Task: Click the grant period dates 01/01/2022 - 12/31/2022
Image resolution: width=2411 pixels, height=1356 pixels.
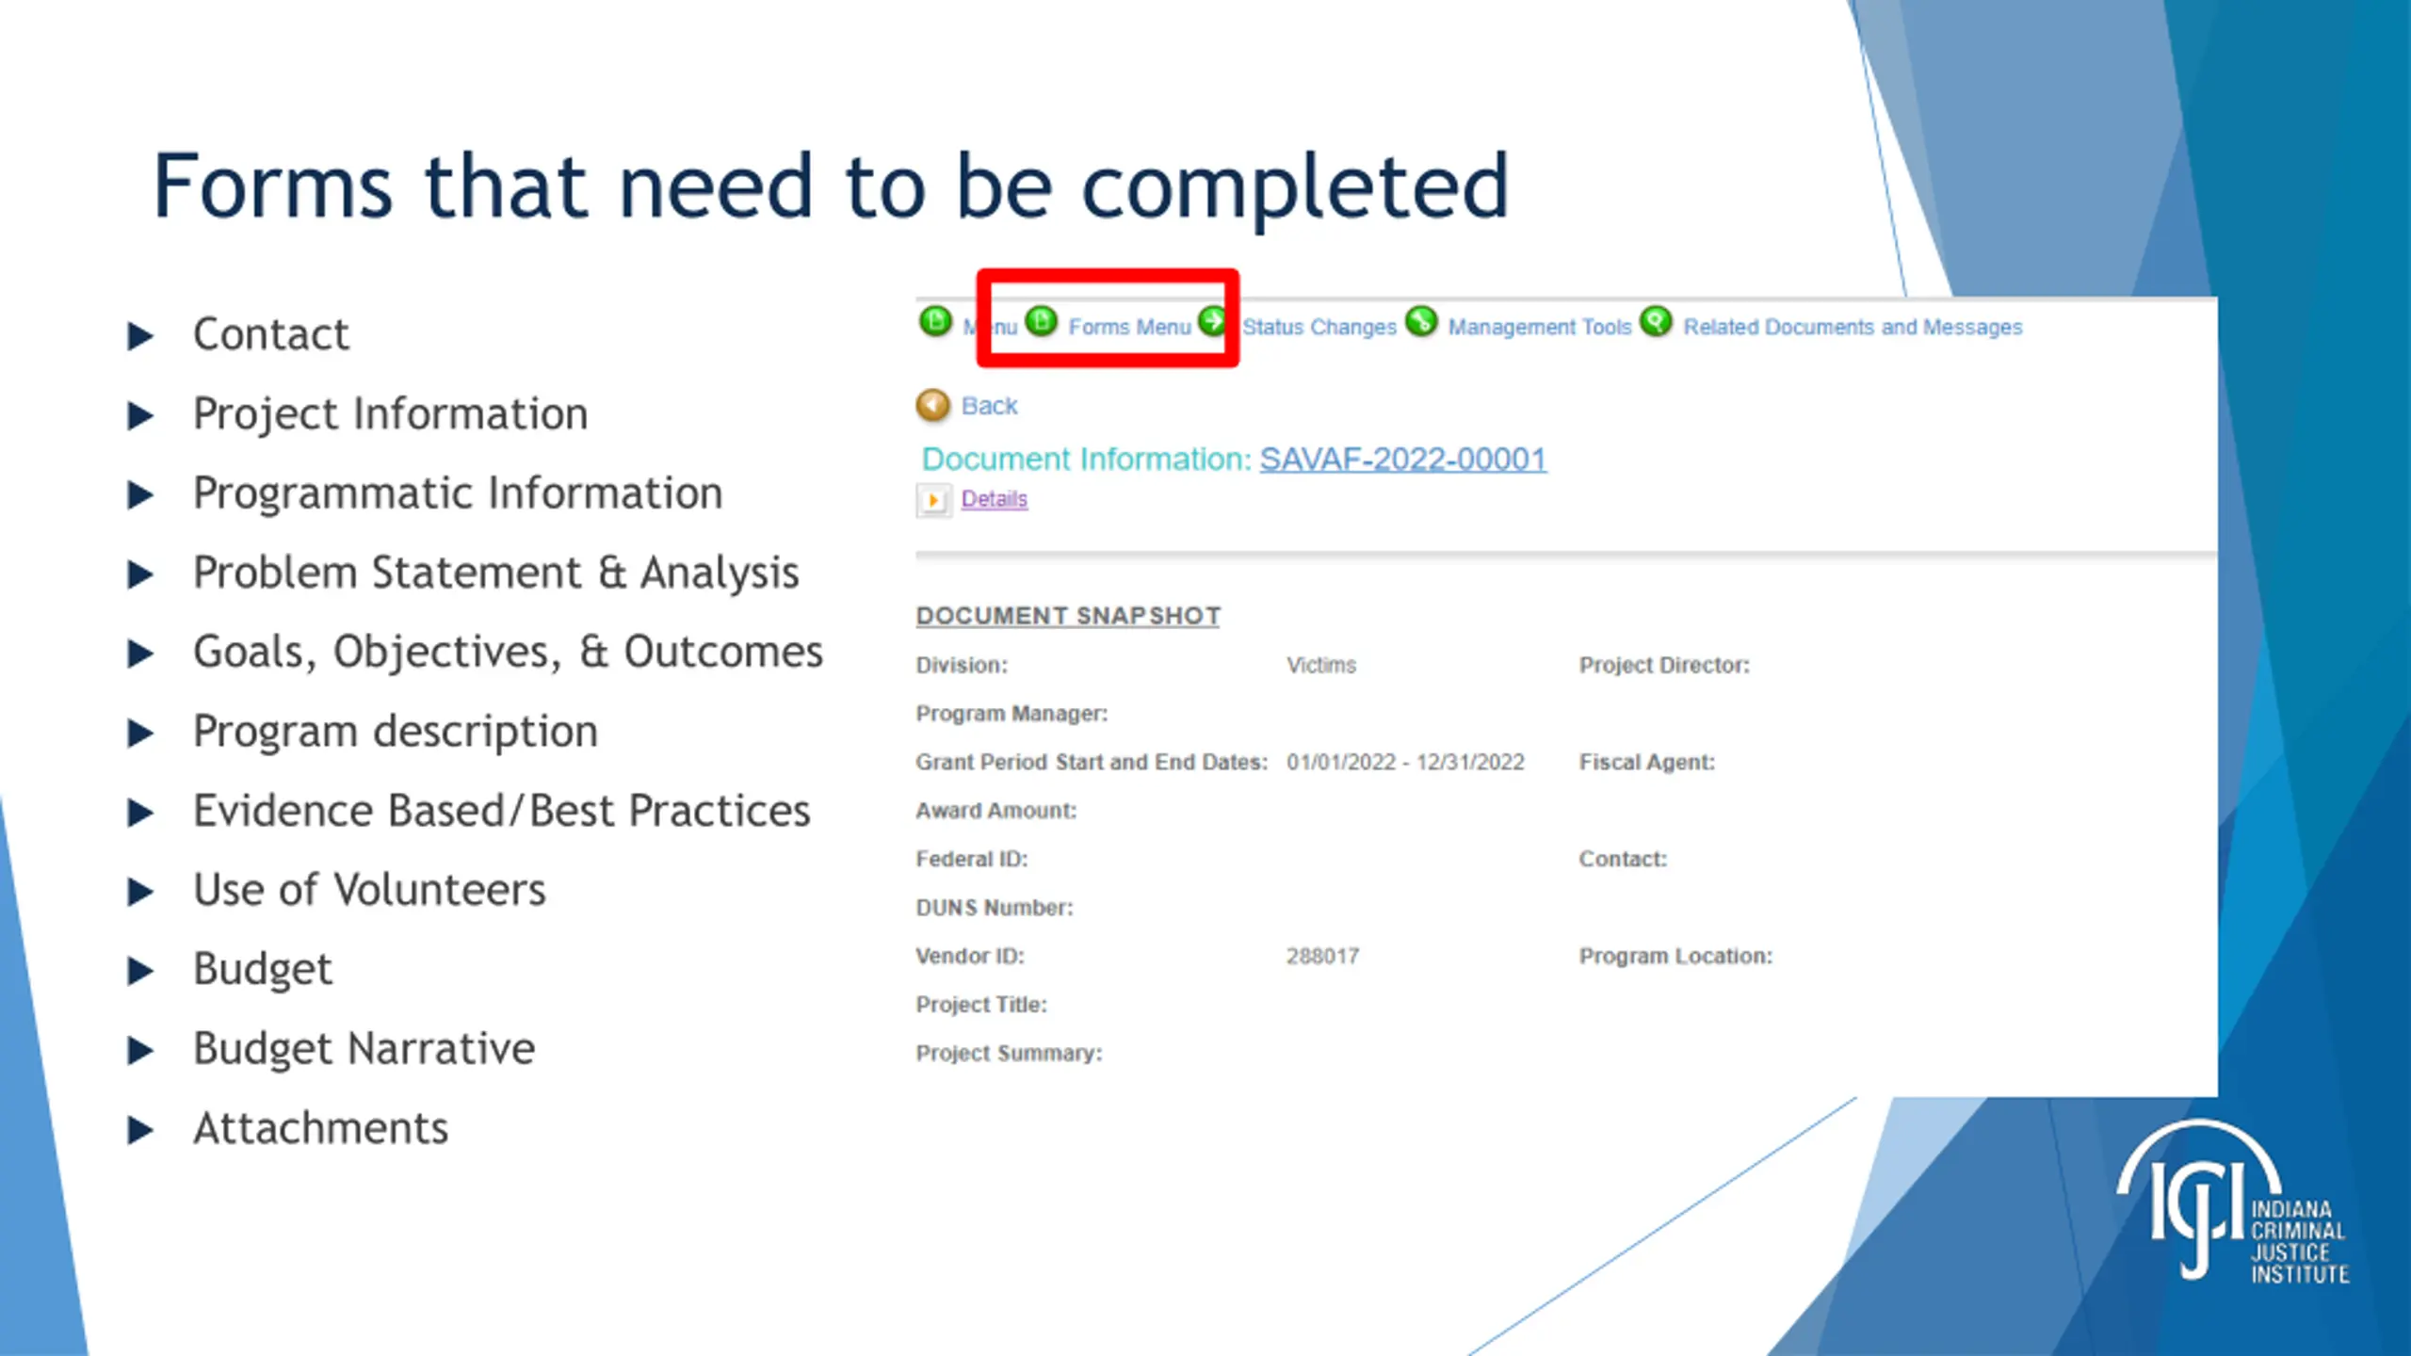Action: [1405, 762]
